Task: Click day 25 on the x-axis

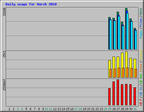Action: pyautogui.click(x=110, y=109)
